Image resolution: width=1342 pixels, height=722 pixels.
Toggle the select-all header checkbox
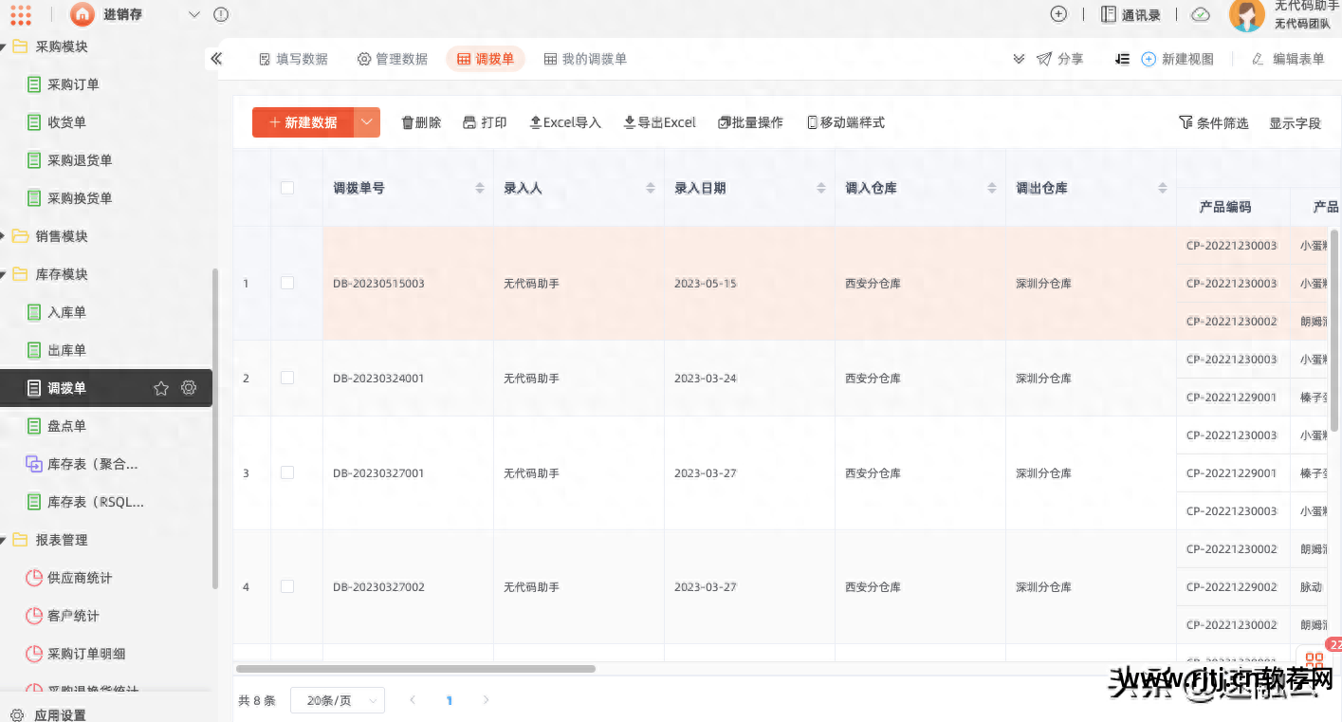(x=287, y=188)
